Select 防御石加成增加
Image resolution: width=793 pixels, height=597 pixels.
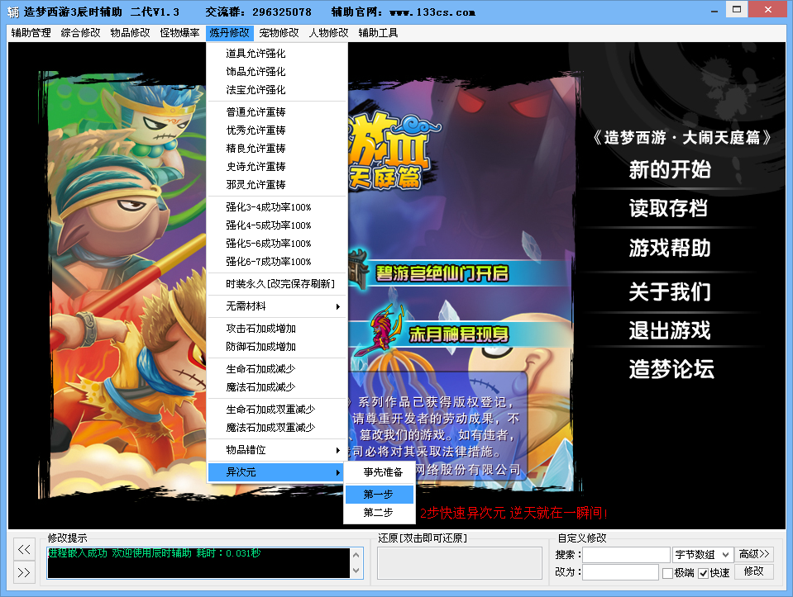pyautogui.click(x=277, y=347)
